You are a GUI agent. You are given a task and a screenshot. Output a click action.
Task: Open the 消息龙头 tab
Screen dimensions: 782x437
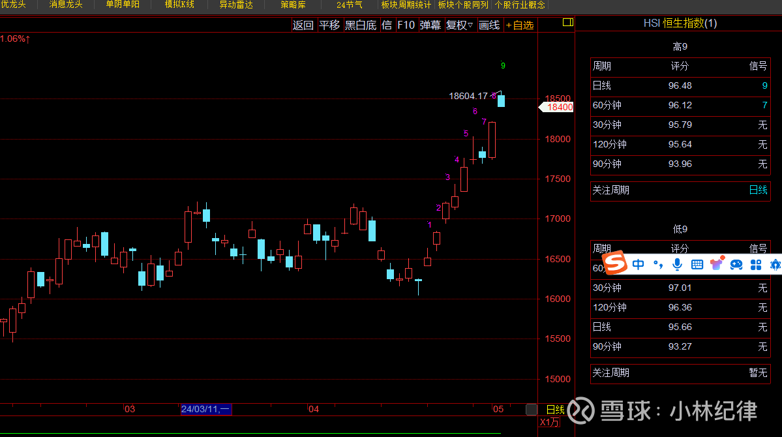(x=66, y=5)
